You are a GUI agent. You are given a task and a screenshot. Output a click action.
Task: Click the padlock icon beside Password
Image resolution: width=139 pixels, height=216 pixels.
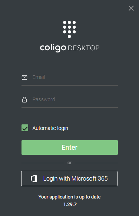[24, 100]
